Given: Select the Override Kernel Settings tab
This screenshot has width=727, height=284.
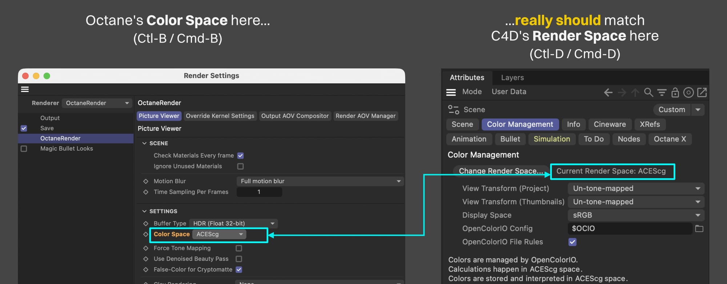Looking at the screenshot, I should tap(220, 116).
